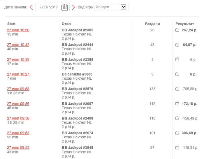Go to previous date with left arrow

click(31, 7)
